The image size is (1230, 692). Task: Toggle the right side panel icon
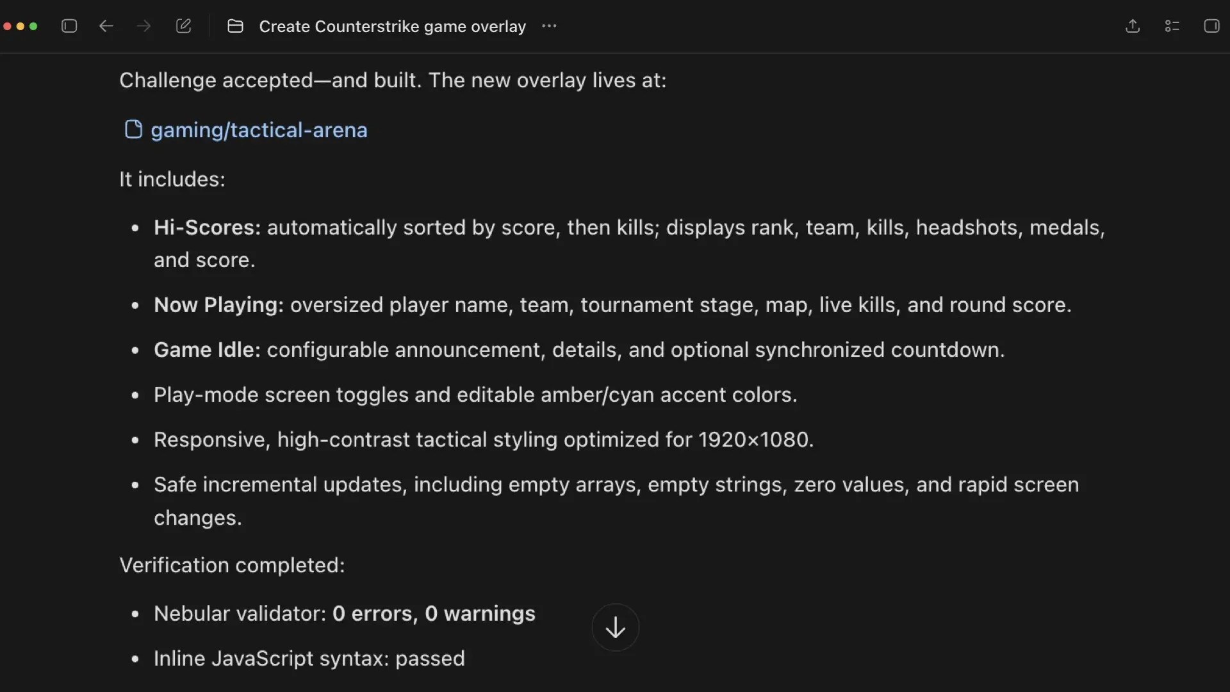[x=1211, y=26]
